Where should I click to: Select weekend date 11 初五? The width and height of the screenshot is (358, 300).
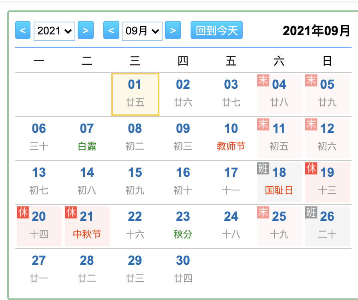(280, 138)
